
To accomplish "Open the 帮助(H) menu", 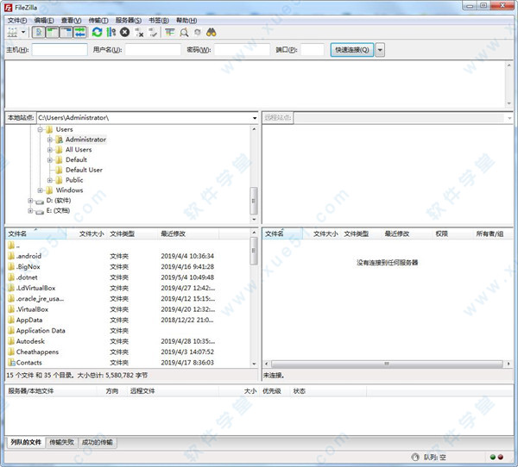I will pos(186,21).
